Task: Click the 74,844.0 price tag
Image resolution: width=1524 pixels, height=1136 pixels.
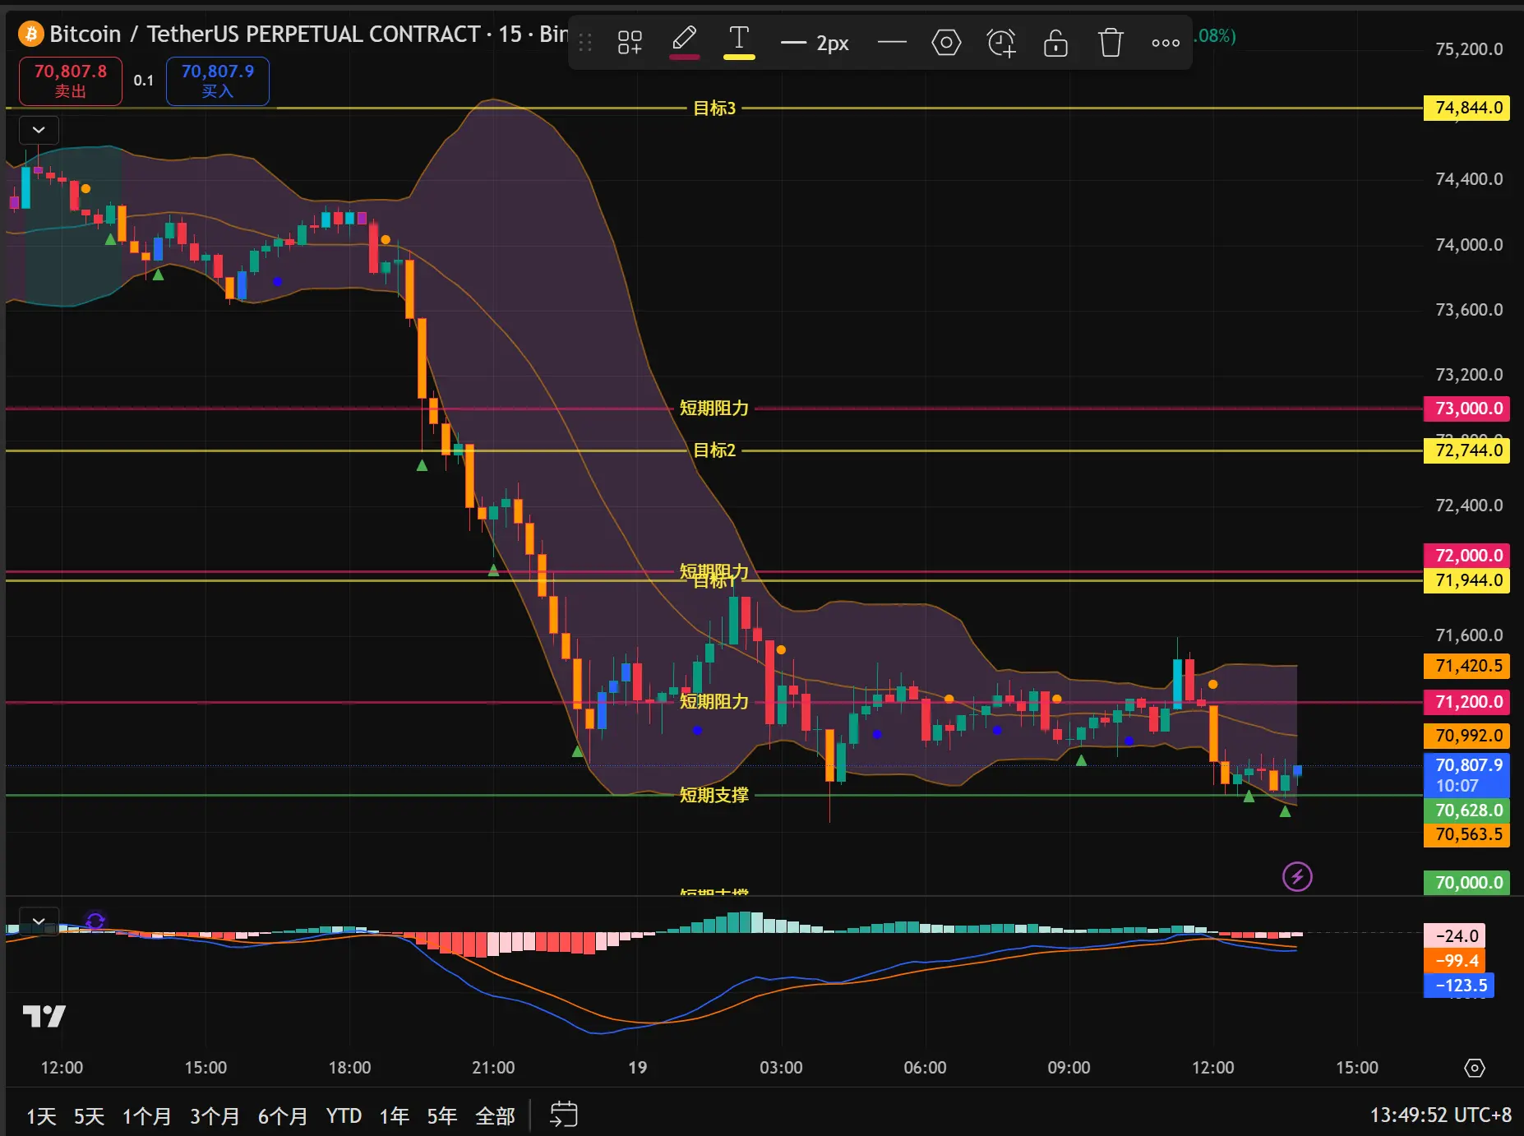Action: pyautogui.click(x=1466, y=108)
